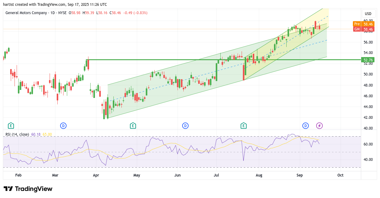Viewport: 380px width, 198px height.
Task: Select the May label on the time axis
Action: pos(137,175)
